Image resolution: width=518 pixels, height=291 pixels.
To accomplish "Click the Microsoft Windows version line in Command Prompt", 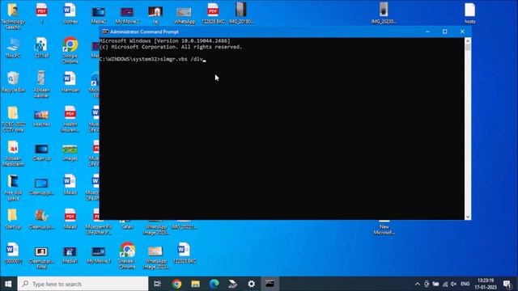I will [x=164, y=41].
